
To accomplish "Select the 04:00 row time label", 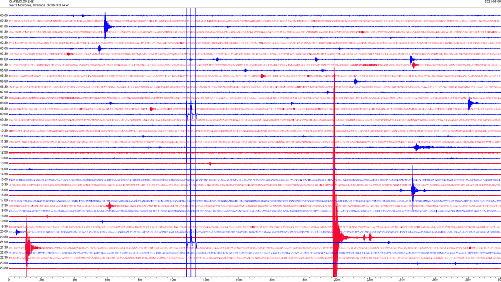I will pyautogui.click(x=4, y=60).
